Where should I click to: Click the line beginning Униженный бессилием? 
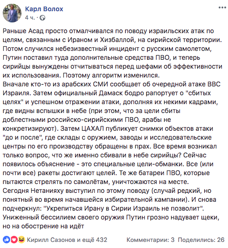point(111,217)
